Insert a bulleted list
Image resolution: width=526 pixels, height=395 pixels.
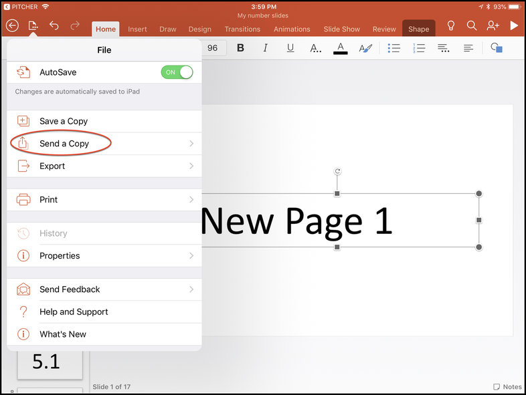coord(394,48)
